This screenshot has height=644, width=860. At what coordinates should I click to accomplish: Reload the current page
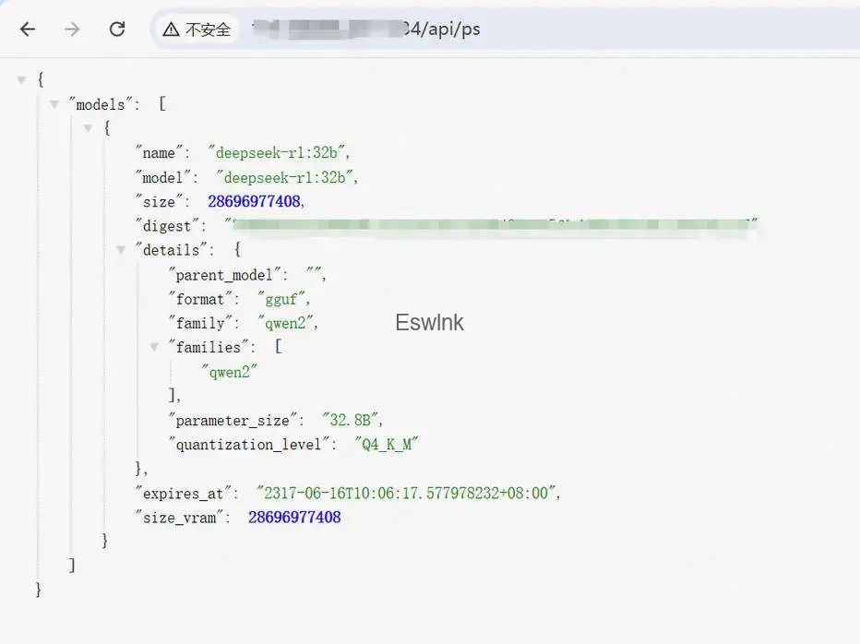click(x=117, y=30)
